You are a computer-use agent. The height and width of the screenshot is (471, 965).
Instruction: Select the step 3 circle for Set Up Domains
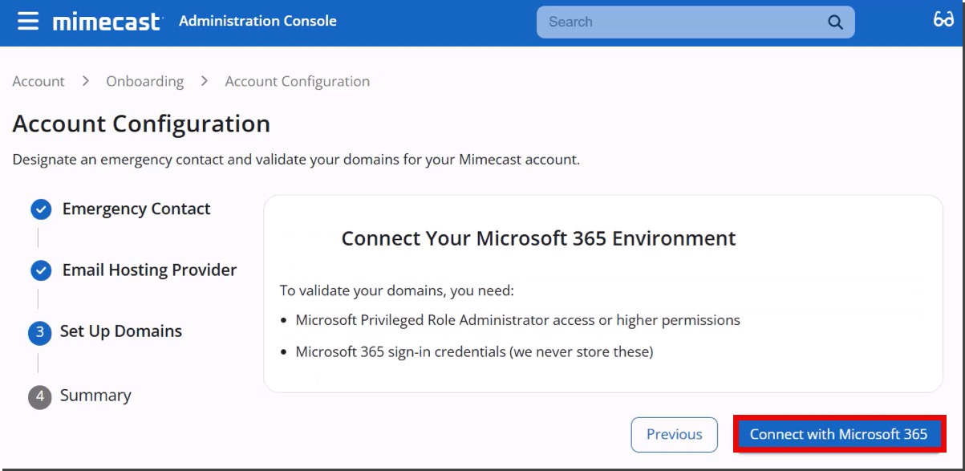click(x=41, y=331)
